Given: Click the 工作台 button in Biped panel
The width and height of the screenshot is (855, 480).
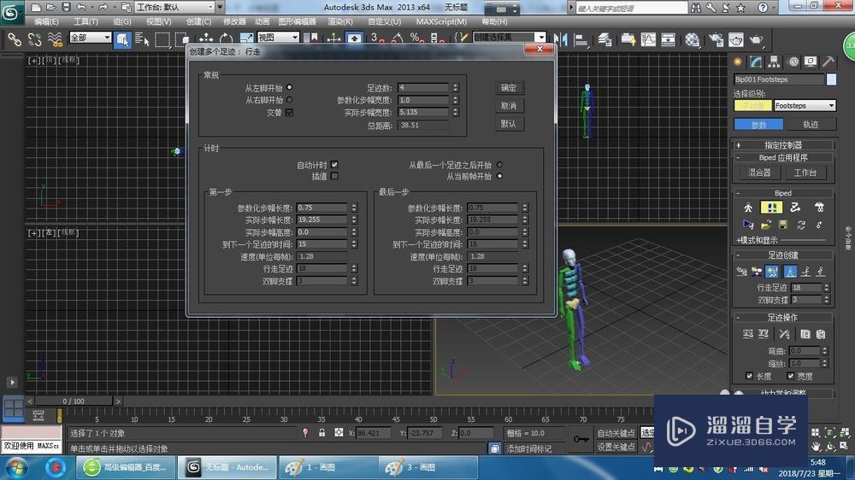Looking at the screenshot, I should click(805, 173).
